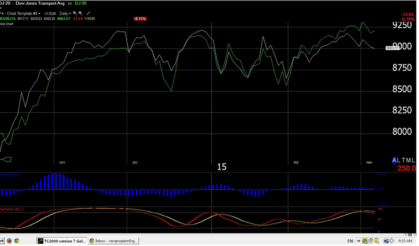Image resolution: width=419 pixels, height=246 pixels.
Task: Select the A scaling mode letter
Action: 394,160
